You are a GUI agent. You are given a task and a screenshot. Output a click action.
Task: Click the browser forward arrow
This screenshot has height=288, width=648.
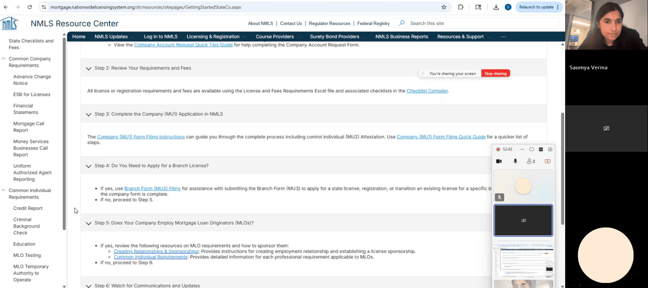click(17, 7)
